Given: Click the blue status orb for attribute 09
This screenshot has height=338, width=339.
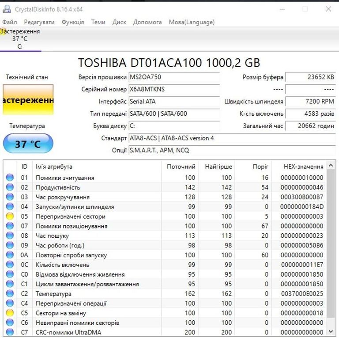Looking at the screenshot, I should pyautogui.click(x=10, y=245).
